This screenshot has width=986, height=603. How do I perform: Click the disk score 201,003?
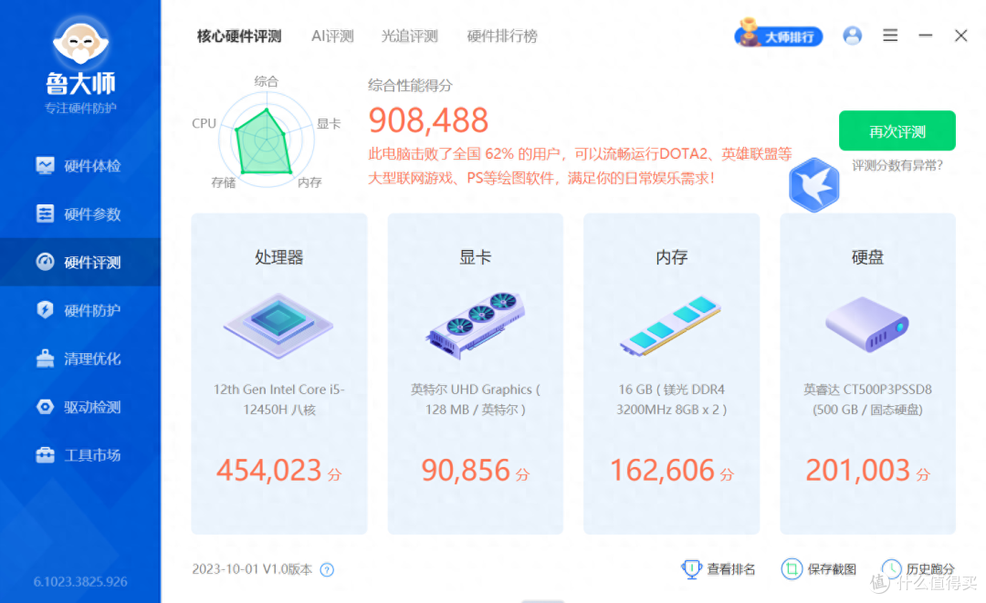[857, 470]
